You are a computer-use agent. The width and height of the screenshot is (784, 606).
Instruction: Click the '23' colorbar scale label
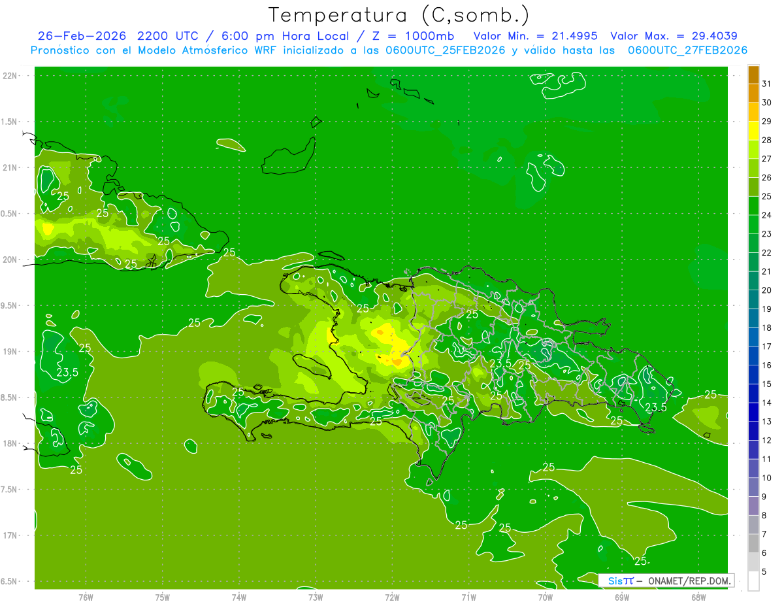766,234
